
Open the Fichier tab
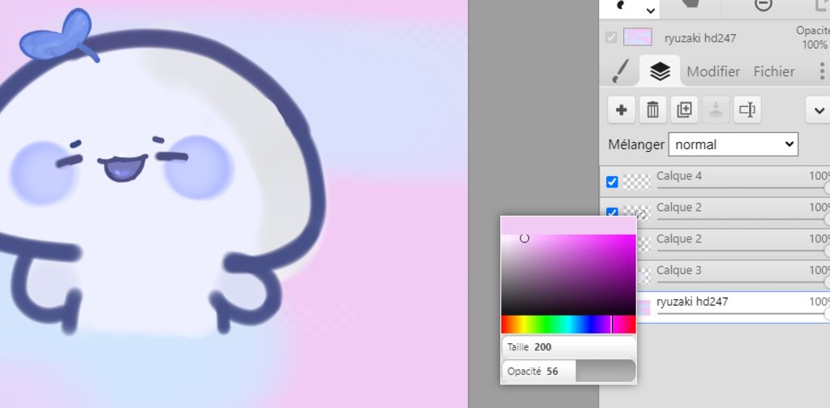pyautogui.click(x=774, y=71)
